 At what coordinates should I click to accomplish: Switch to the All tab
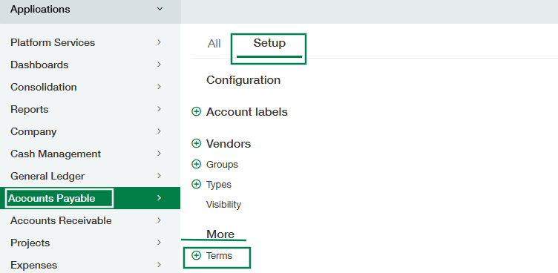(x=214, y=44)
